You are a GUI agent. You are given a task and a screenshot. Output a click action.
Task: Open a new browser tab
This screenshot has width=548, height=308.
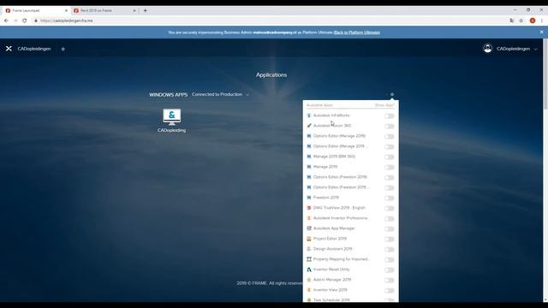coord(146,10)
